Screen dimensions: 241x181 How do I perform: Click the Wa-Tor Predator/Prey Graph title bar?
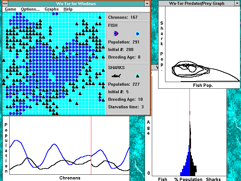click(196, 3)
